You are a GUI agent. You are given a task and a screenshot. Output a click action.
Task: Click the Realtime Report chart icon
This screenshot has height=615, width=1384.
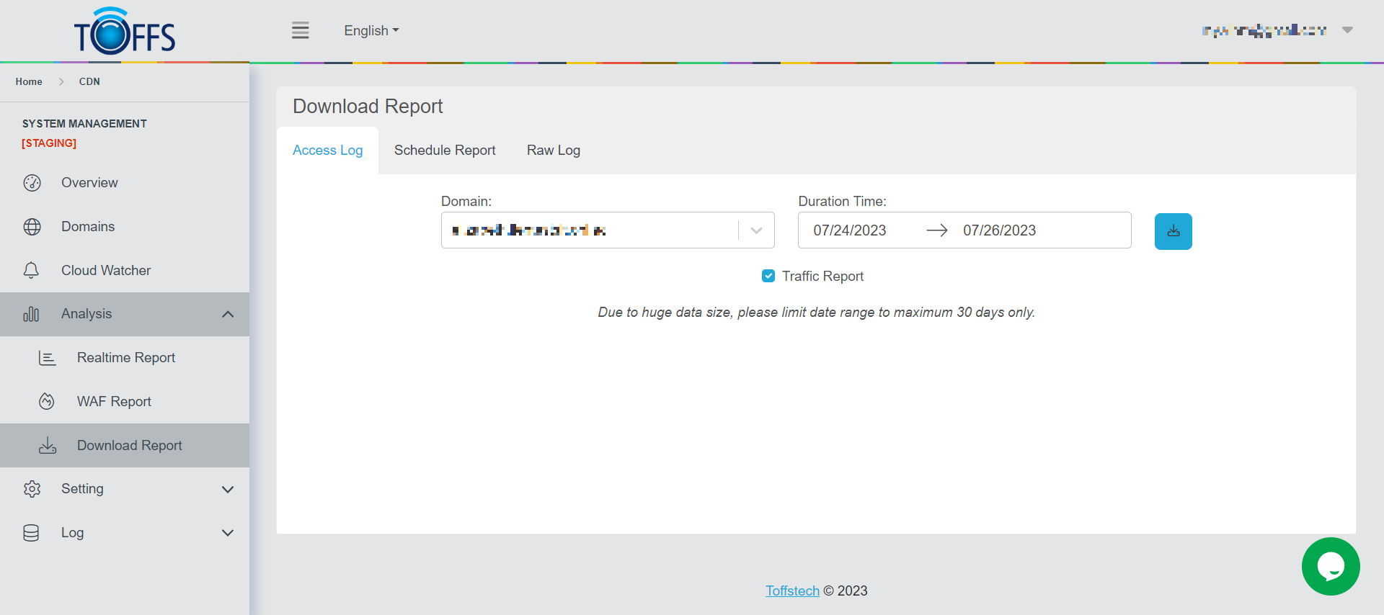47,358
